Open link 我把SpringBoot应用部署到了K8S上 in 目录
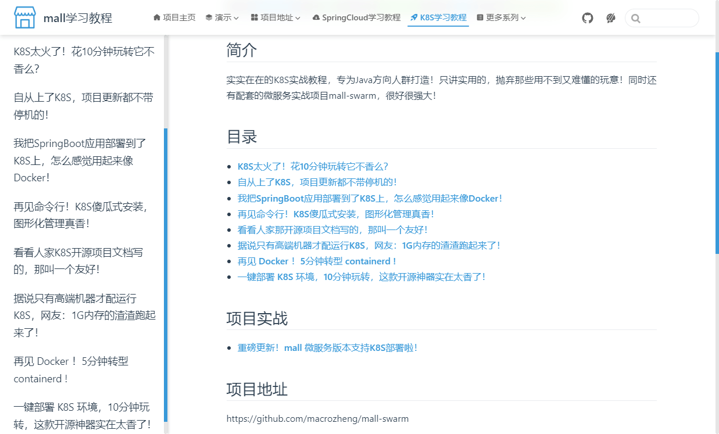Viewport: 719px width, 434px height. click(x=370, y=198)
